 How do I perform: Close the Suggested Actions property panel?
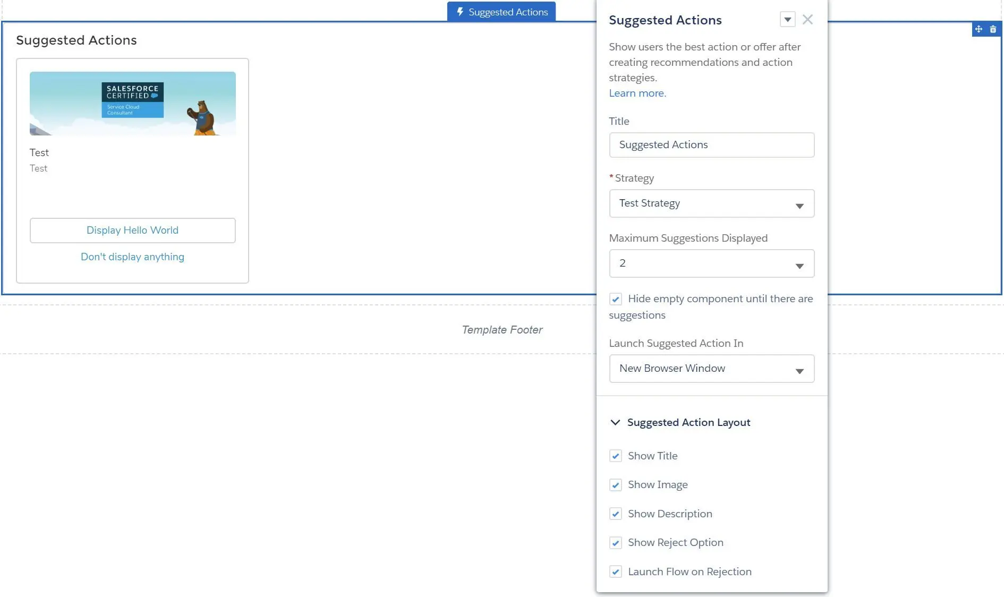pos(807,20)
